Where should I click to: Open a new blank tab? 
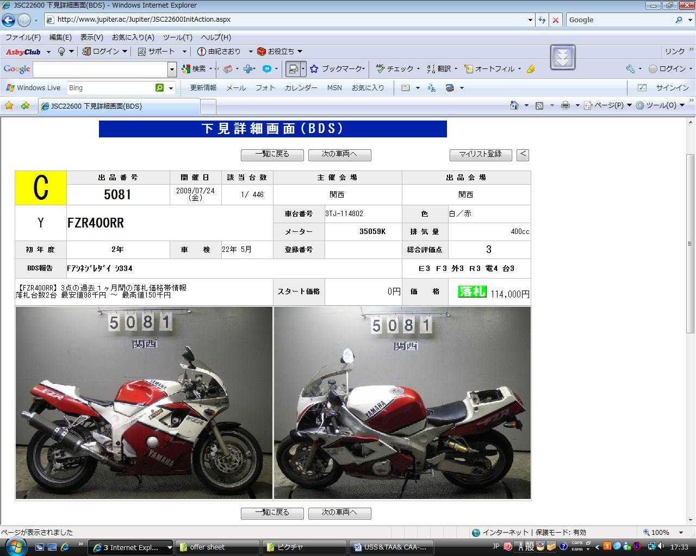pos(208,106)
